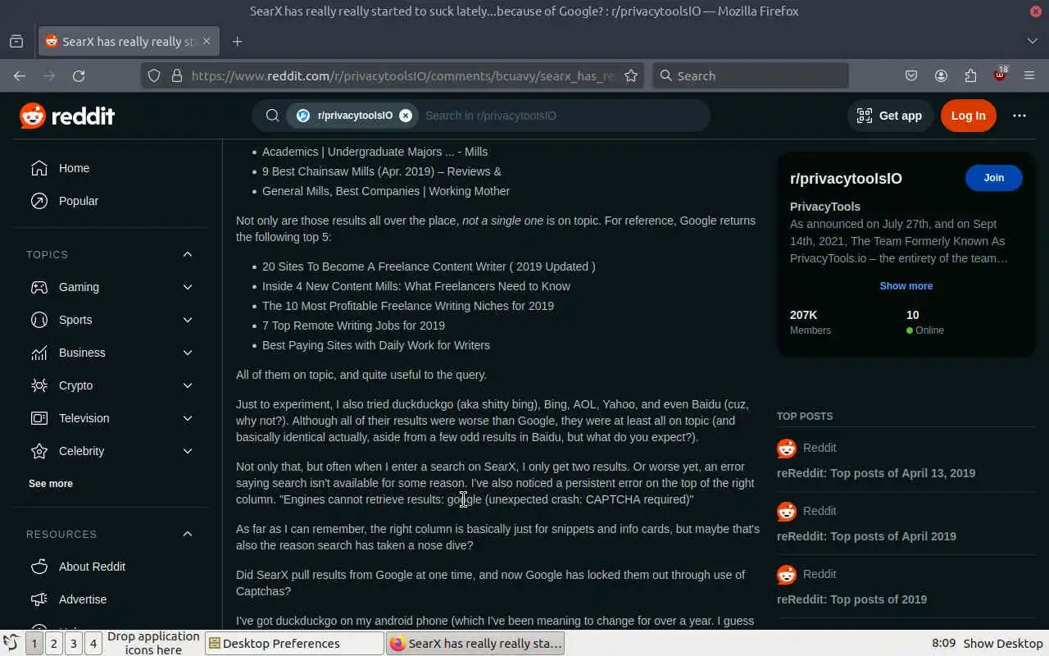
Task: Expand the Sports topic
Action: click(x=188, y=320)
